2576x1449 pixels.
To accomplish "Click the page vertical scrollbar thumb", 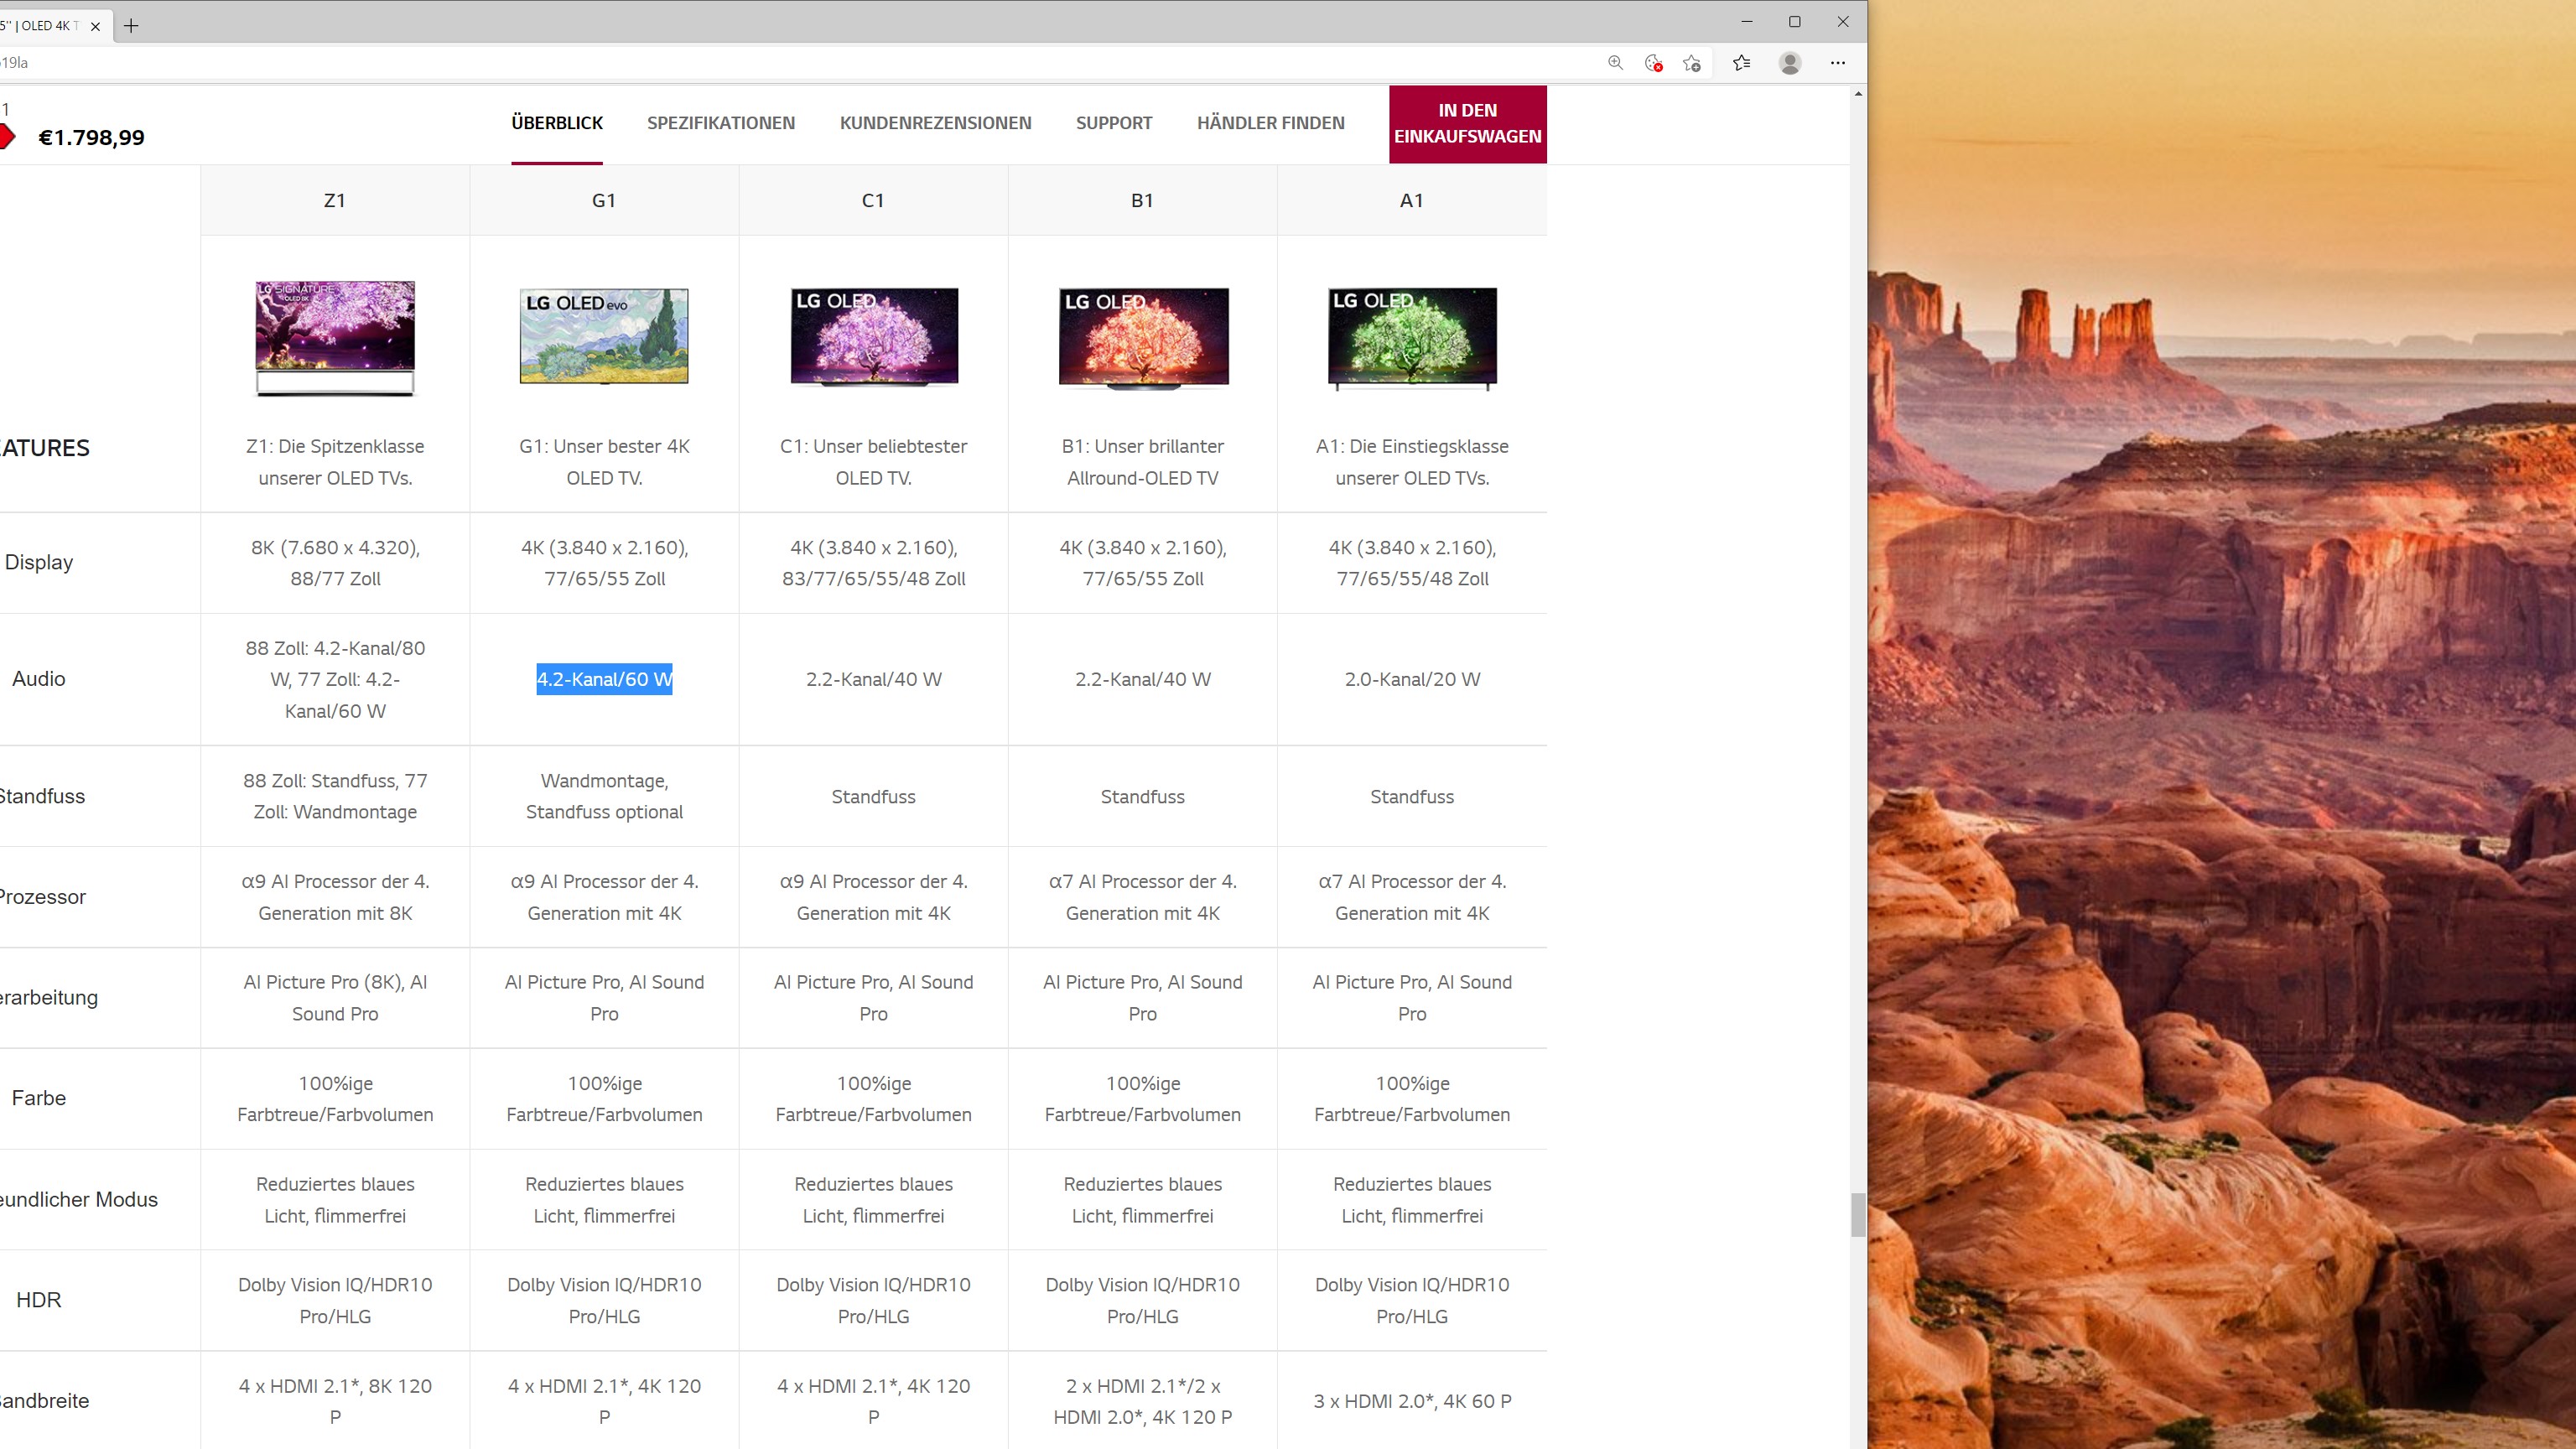I will click(1857, 1214).
